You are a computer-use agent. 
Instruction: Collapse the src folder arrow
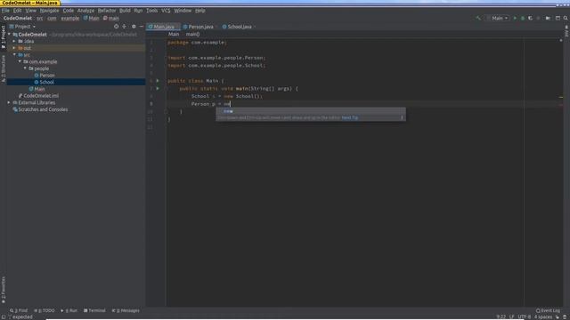(x=14, y=55)
